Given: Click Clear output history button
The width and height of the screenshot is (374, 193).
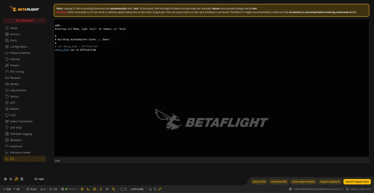Looking at the screenshot, I should 303,182.
